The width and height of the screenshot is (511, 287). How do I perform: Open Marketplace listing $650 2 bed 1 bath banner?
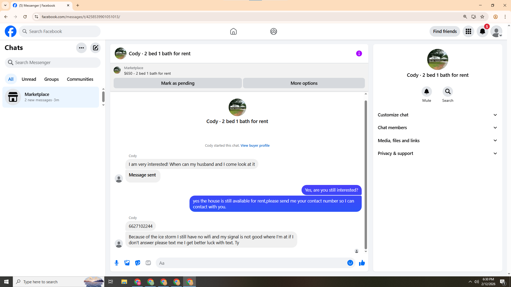(239, 71)
